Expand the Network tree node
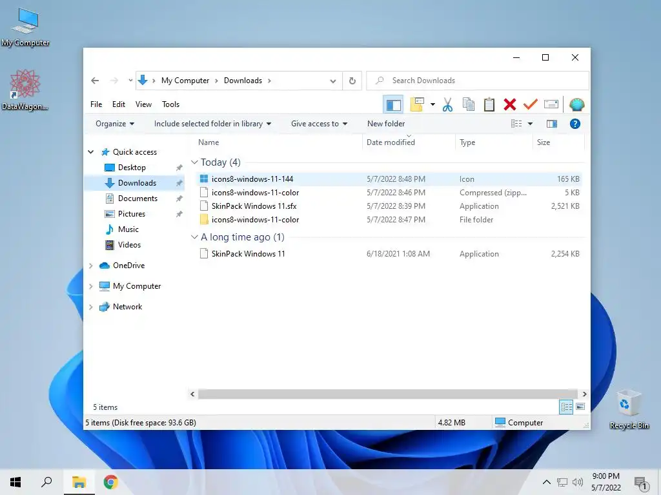 click(90, 307)
